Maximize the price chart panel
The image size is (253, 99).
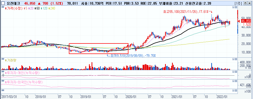(x=233, y=7)
